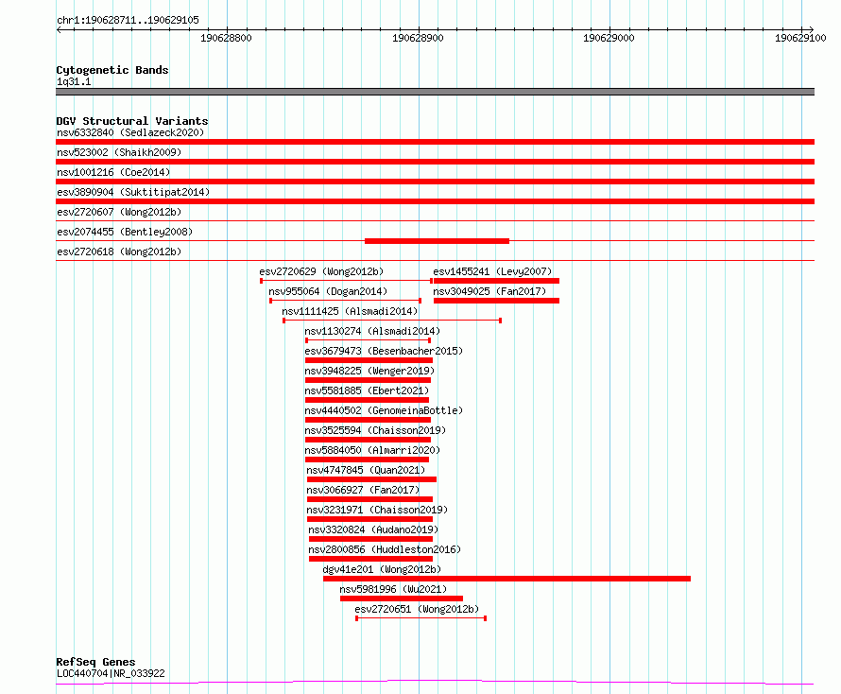Click esv3890904 (Suktitipat2014) label
Viewport: 841px width, 694px height.
pos(133,192)
